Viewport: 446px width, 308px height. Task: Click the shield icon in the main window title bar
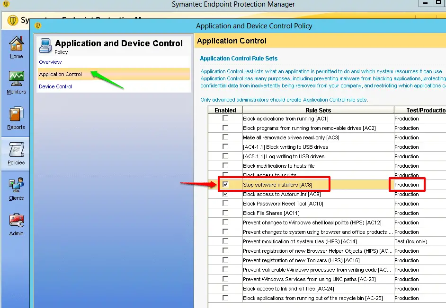point(6,4)
